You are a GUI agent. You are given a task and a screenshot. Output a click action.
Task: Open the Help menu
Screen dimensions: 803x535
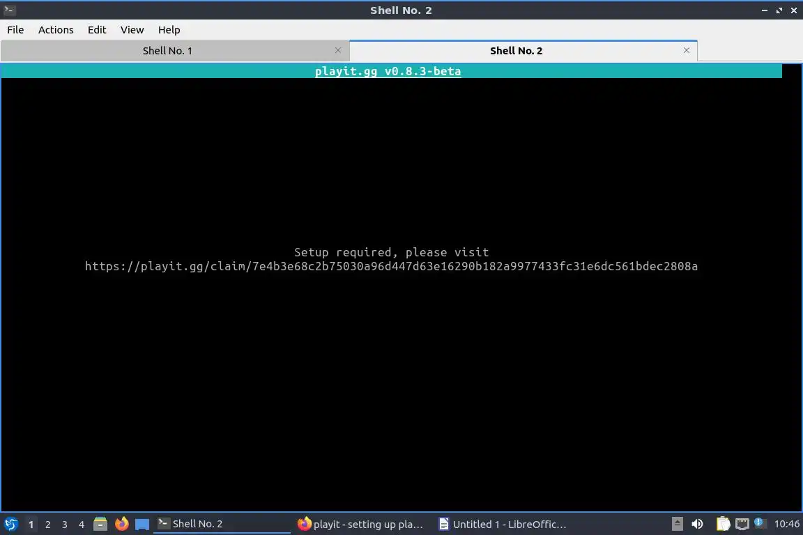click(169, 30)
